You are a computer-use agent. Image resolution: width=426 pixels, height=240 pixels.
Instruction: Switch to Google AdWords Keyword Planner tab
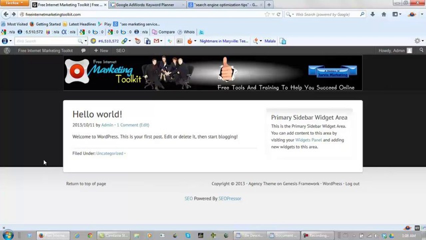click(x=145, y=5)
